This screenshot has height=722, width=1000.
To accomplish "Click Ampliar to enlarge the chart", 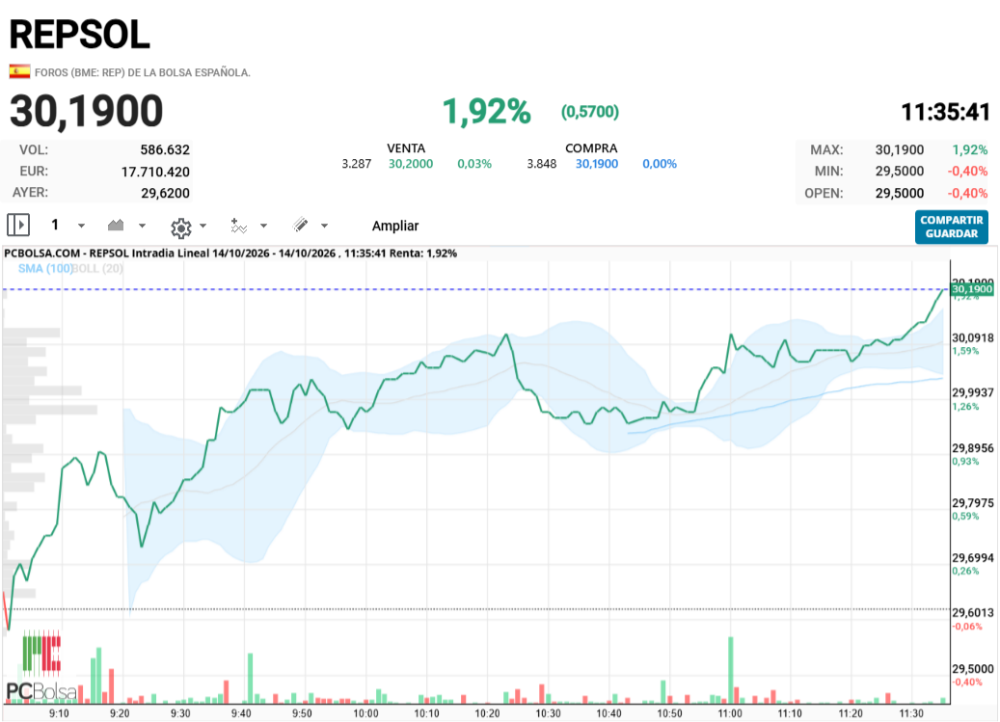I will point(395,226).
